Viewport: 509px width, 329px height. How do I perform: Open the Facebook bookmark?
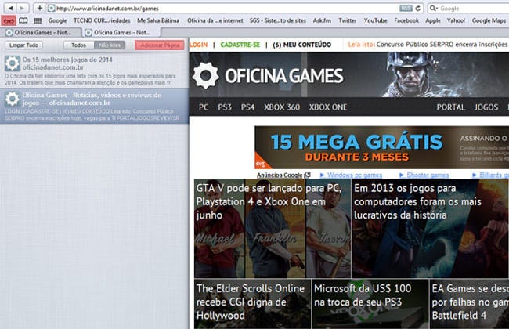click(406, 20)
